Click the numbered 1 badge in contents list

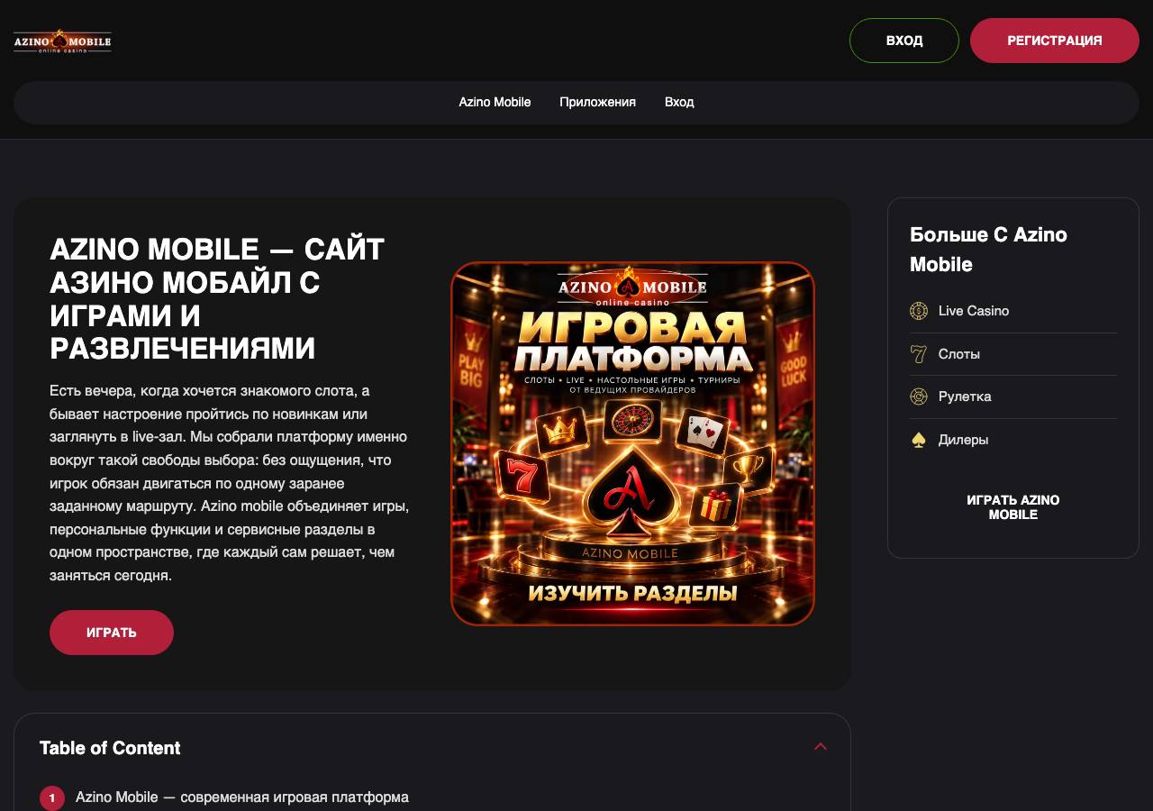pyautogui.click(x=52, y=798)
